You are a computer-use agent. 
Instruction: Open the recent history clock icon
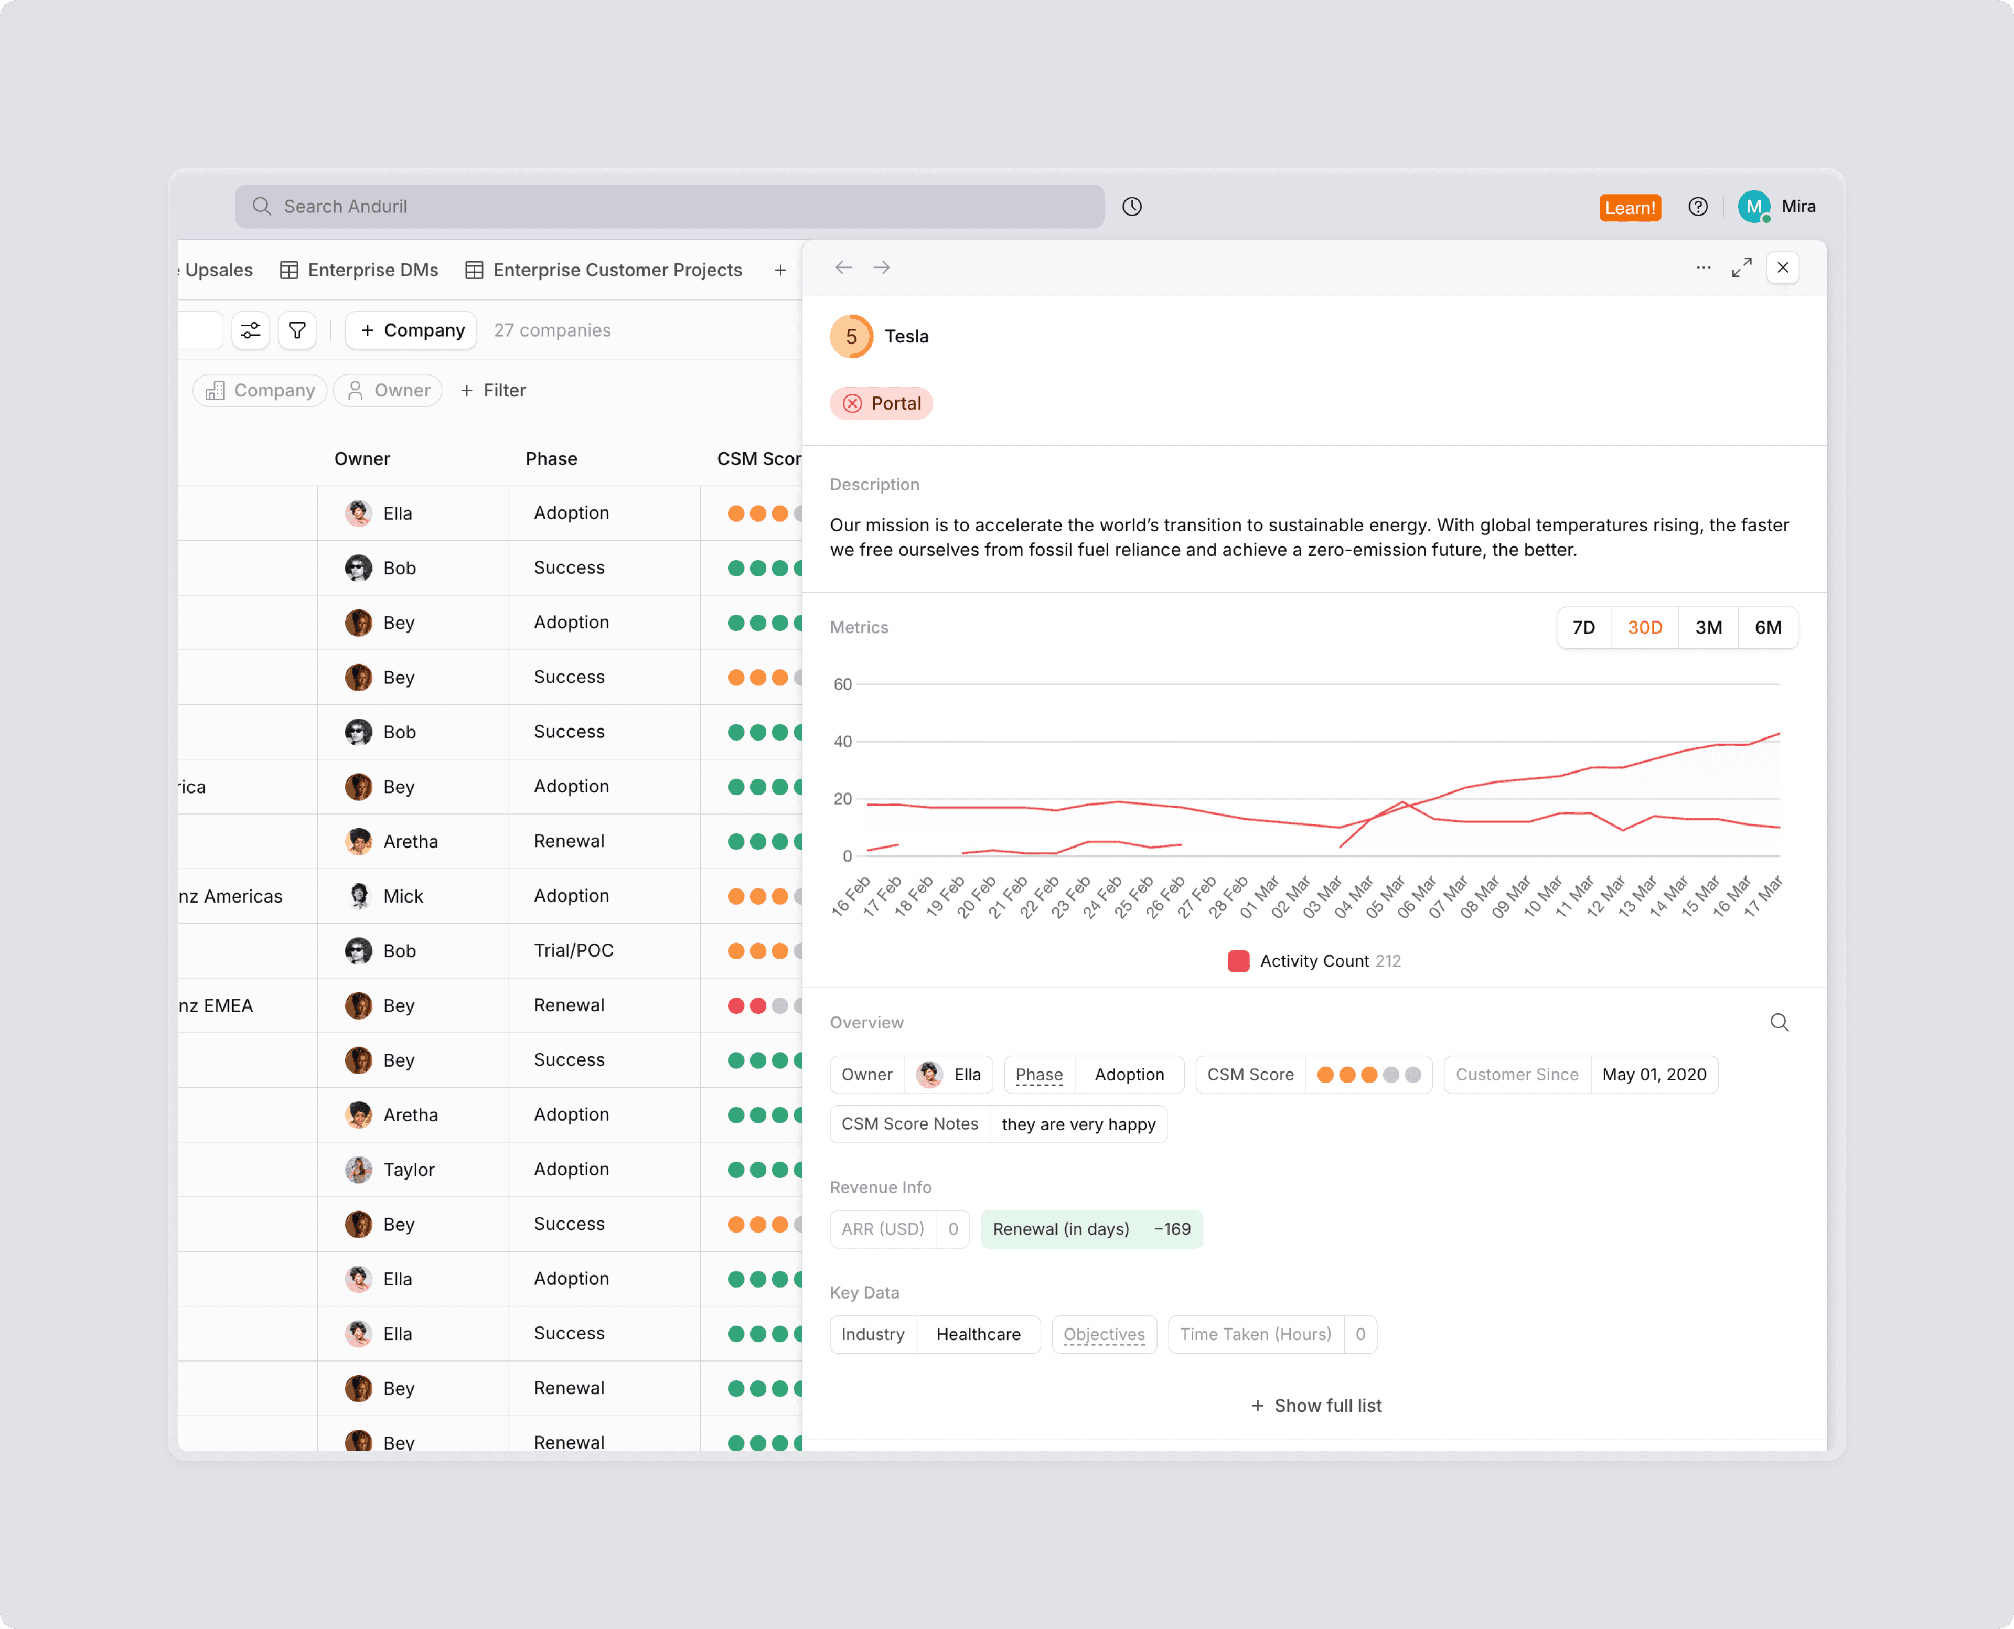(1132, 207)
